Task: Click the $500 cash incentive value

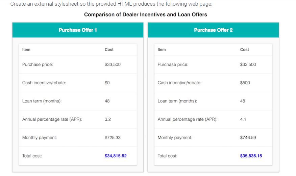Action: pyautogui.click(x=245, y=83)
